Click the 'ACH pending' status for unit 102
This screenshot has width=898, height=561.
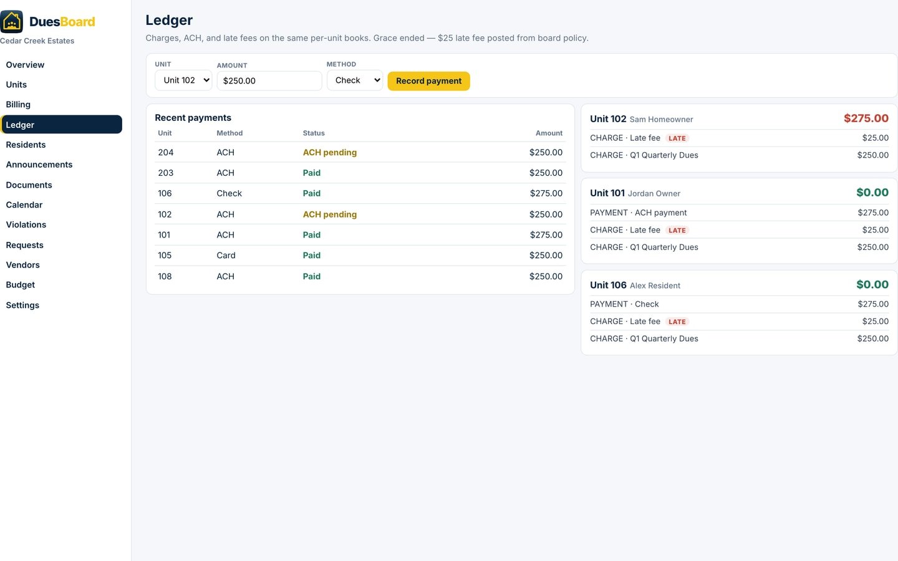330,214
